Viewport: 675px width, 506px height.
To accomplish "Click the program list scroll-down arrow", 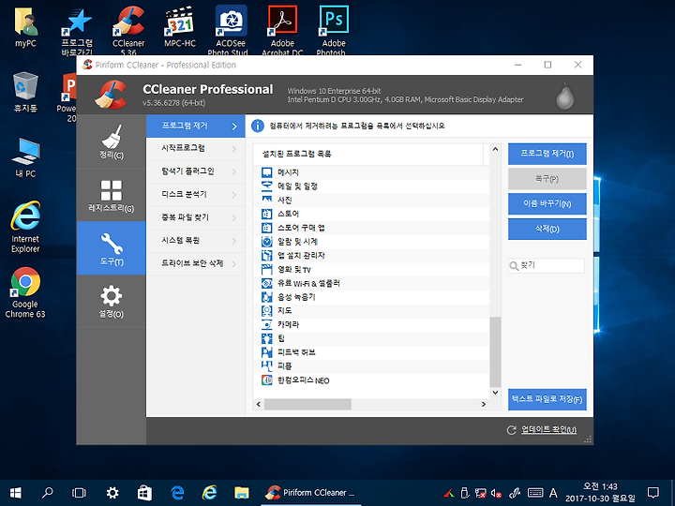I will [495, 393].
